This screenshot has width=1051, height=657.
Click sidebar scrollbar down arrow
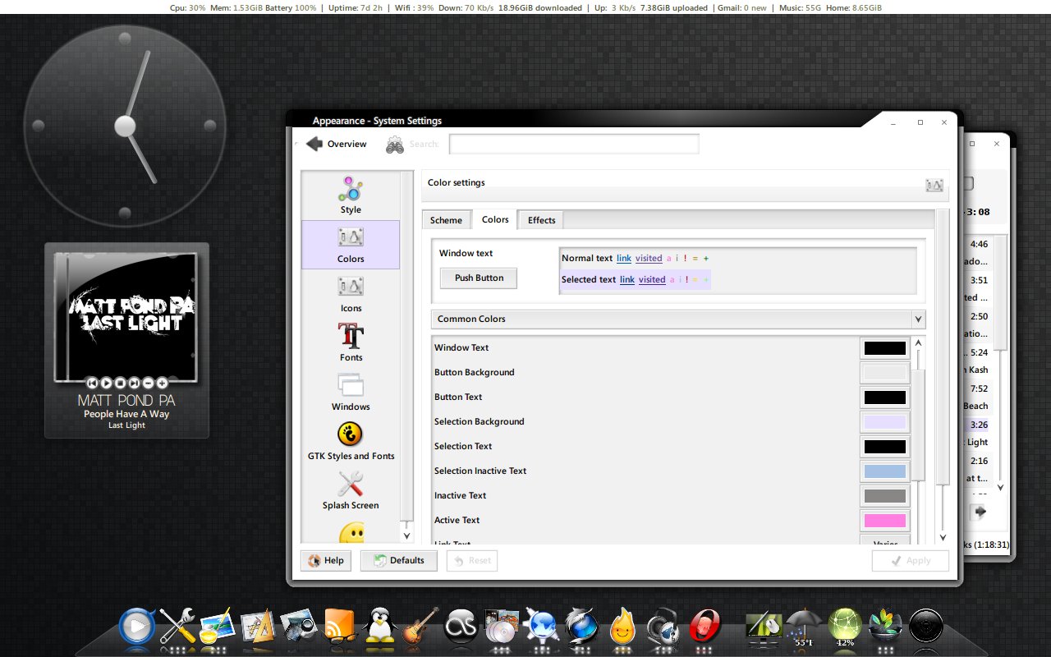point(406,535)
